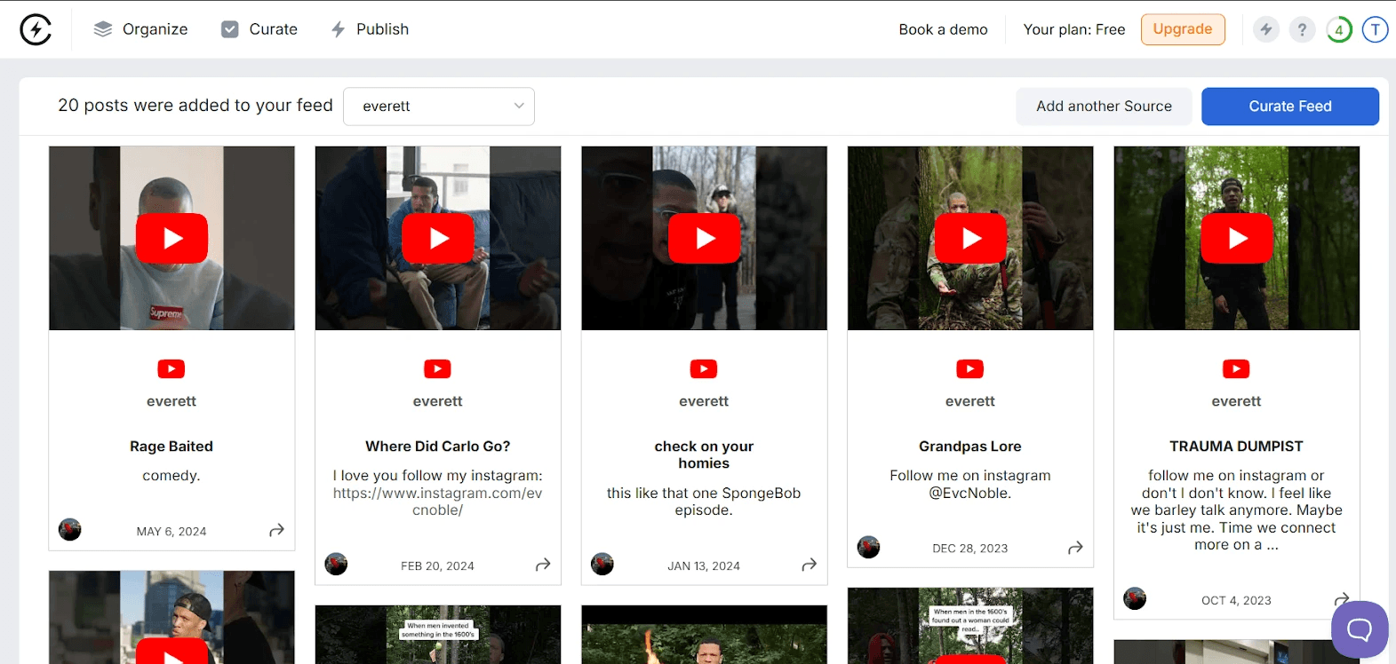
Task: Click YouTube icon on TRAUMA DUMPIST card
Action: 1236,368
